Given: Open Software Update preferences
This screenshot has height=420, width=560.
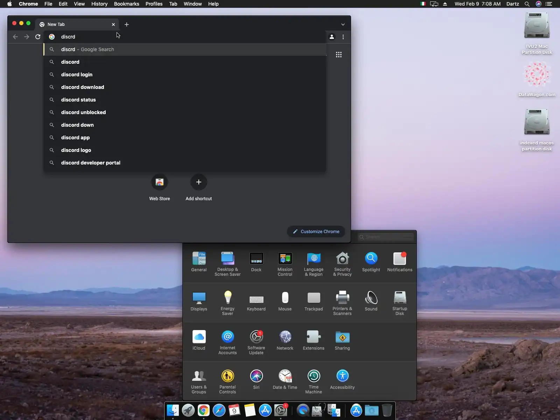Looking at the screenshot, I should (256, 342).
